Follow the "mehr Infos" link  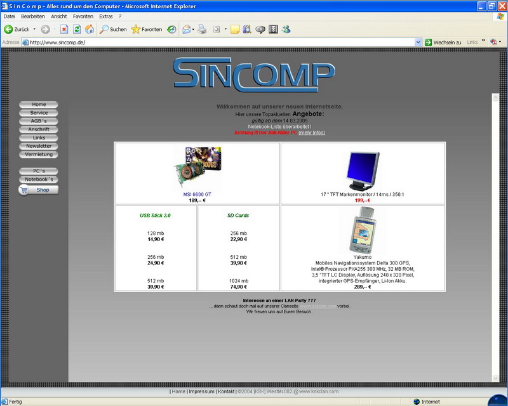[x=312, y=133]
